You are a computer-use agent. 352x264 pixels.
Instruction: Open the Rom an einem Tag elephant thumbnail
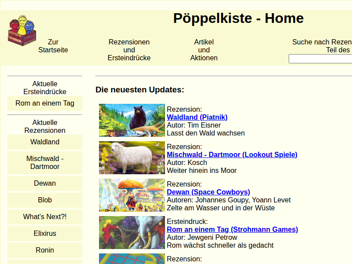point(132,232)
